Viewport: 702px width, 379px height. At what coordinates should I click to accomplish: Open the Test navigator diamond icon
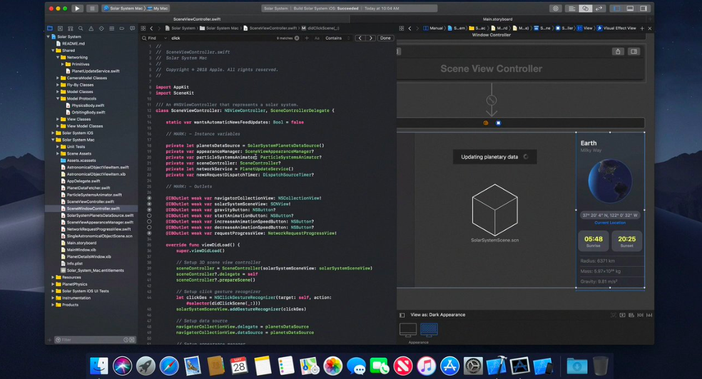click(101, 28)
